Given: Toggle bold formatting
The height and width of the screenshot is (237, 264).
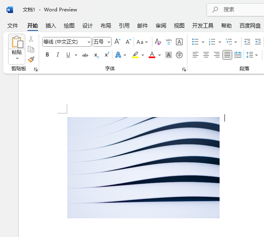Looking at the screenshot, I should click(47, 55).
